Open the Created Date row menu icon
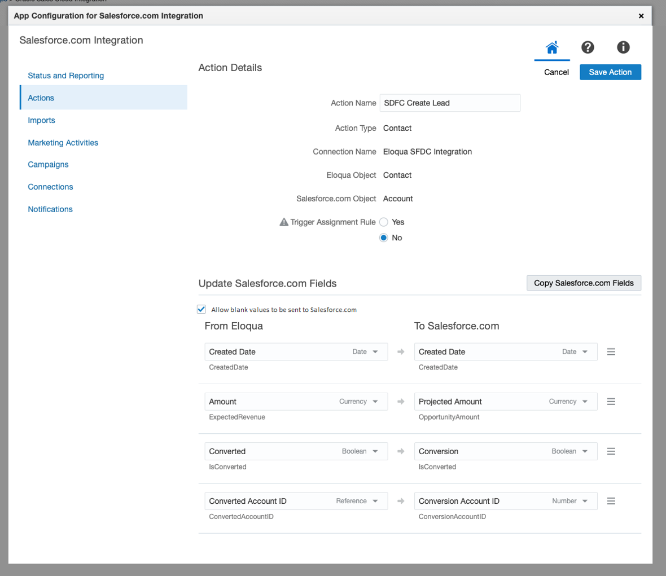The height and width of the screenshot is (576, 666). coord(611,351)
